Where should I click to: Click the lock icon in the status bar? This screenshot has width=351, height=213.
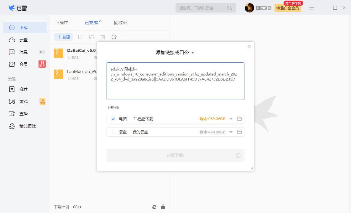(x=163, y=207)
